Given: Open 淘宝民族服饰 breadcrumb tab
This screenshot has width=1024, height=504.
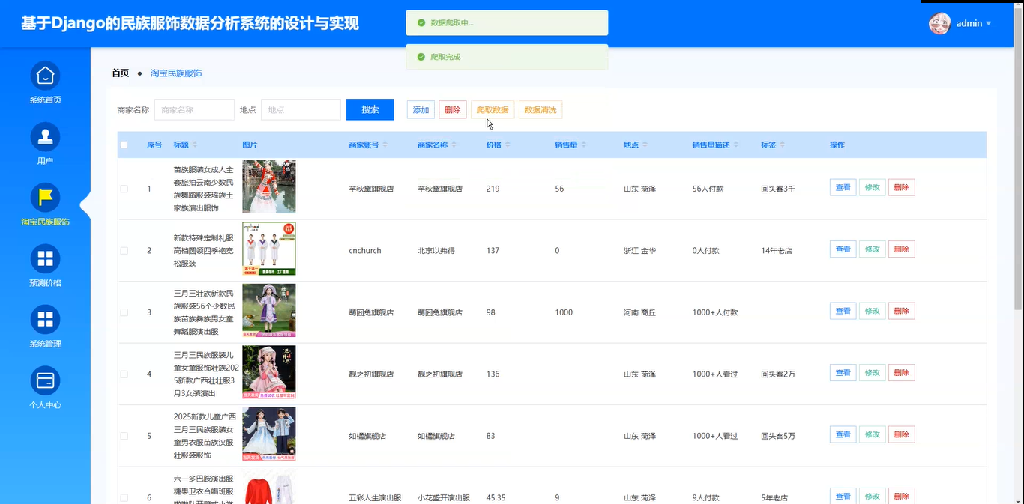Looking at the screenshot, I should point(176,73).
